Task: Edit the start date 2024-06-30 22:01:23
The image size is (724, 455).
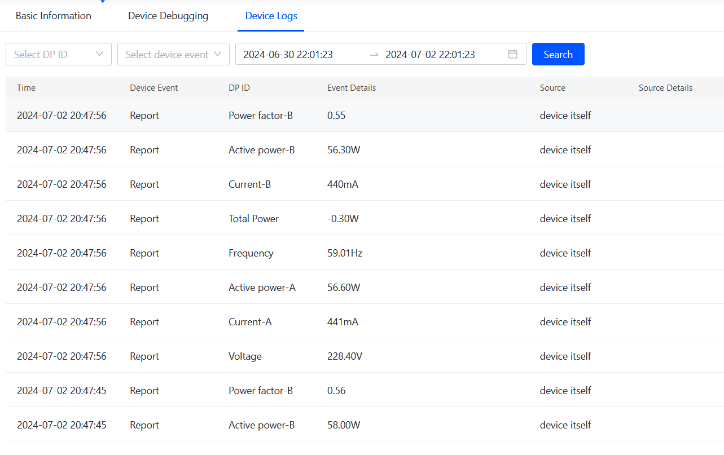Action: [x=288, y=55]
